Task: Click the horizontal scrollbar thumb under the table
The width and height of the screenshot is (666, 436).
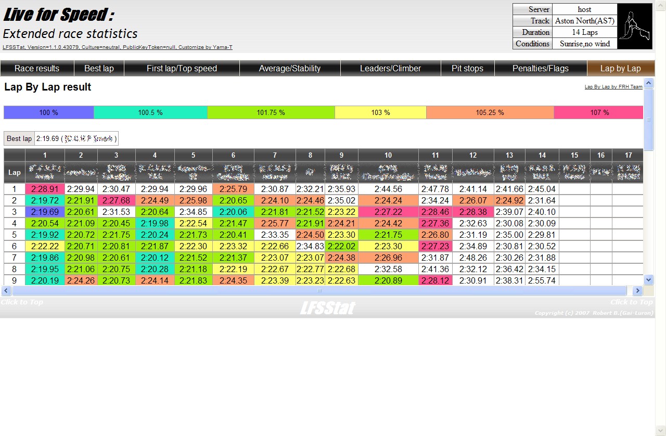Action: point(319,291)
